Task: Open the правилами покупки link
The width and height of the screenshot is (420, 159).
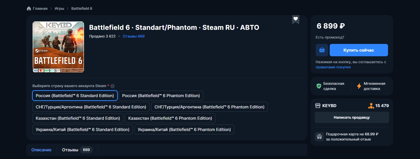Action: coord(333,67)
